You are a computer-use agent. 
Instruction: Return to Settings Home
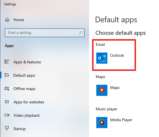click(19, 20)
